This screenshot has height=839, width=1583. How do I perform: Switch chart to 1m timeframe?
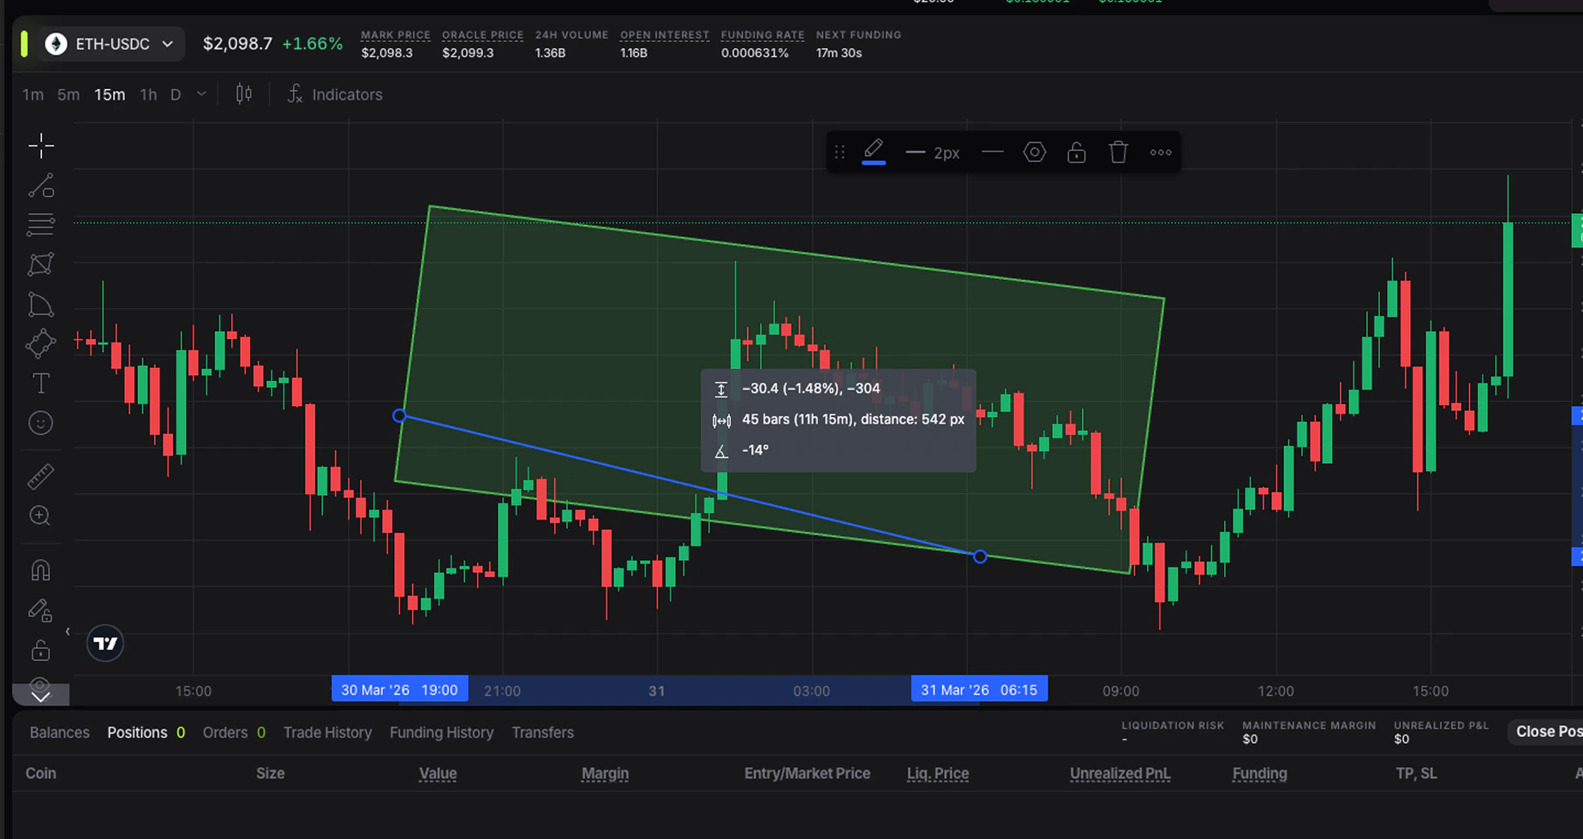[33, 95]
